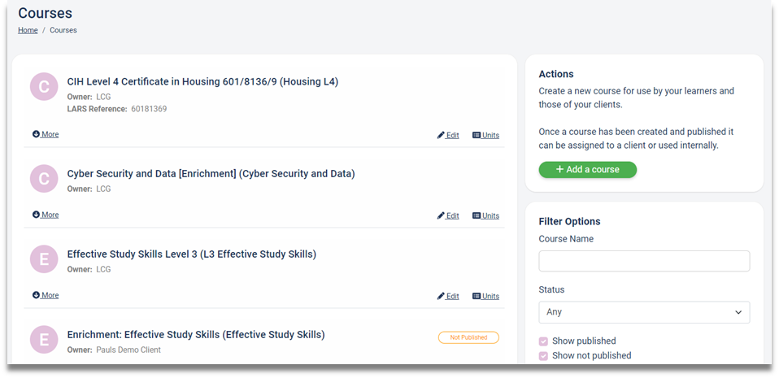Viewport: 779px width, 378px height.
Task: Go to Home breadcrumb link
Action: coord(28,30)
